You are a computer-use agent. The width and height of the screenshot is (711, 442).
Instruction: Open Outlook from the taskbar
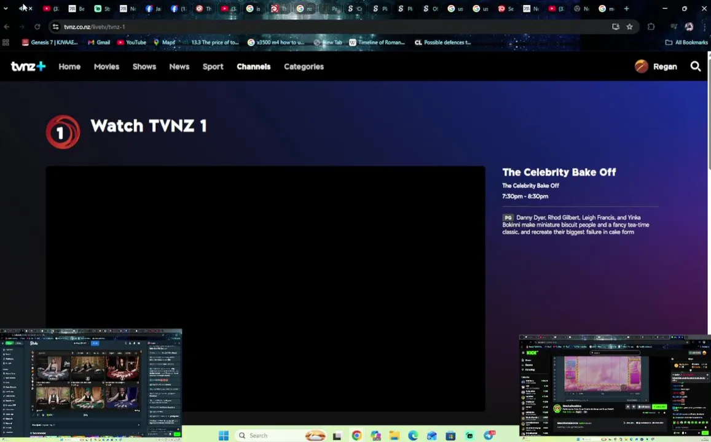click(431, 435)
